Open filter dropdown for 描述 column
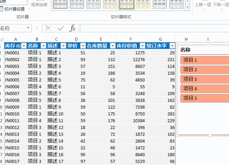This screenshot has height=165, width=229. (x=63, y=46)
